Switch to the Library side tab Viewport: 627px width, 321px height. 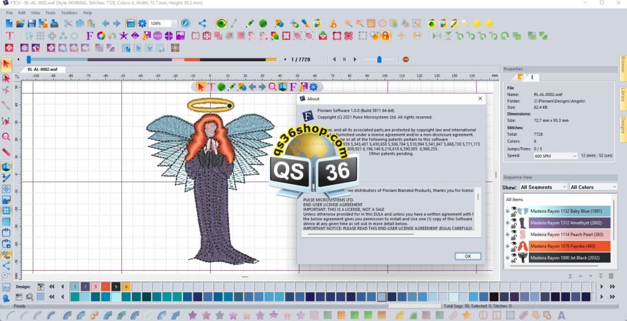(x=622, y=95)
